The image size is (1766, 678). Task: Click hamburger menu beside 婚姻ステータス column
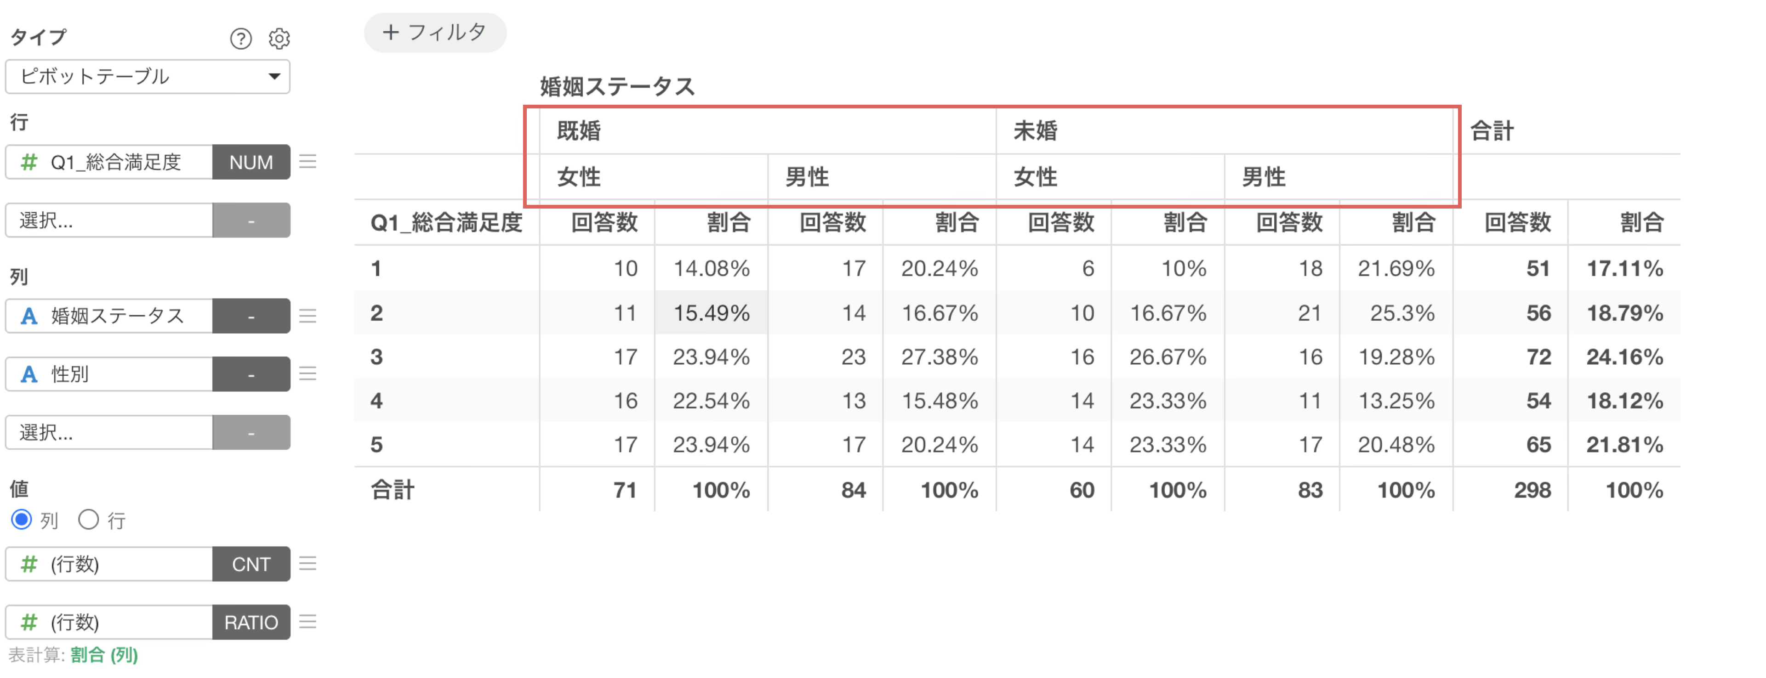coord(308,316)
